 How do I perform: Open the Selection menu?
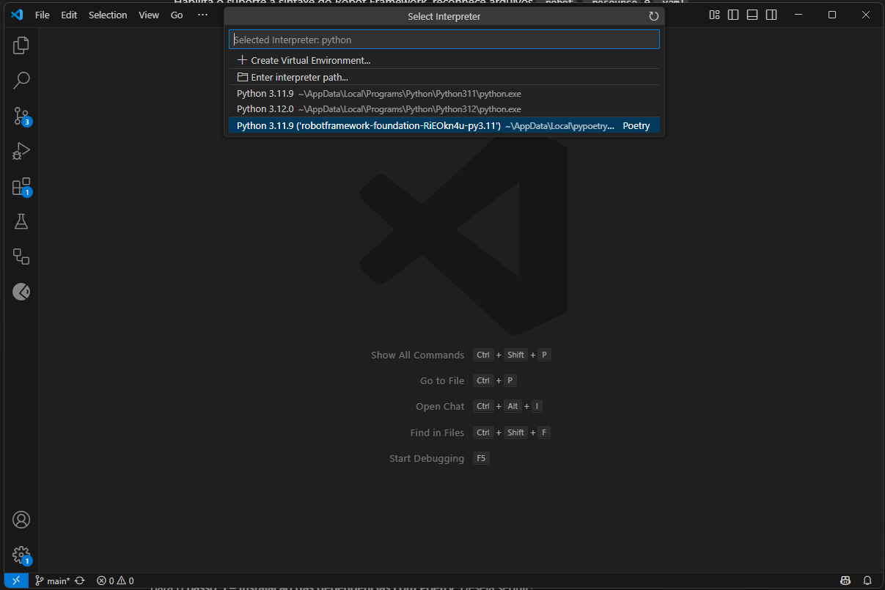(108, 15)
